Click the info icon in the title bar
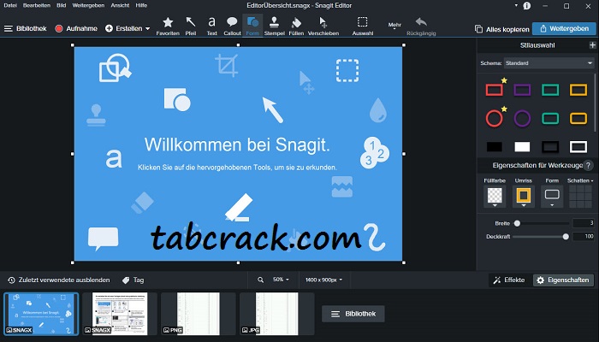The image size is (599, 342). [527, 6]
